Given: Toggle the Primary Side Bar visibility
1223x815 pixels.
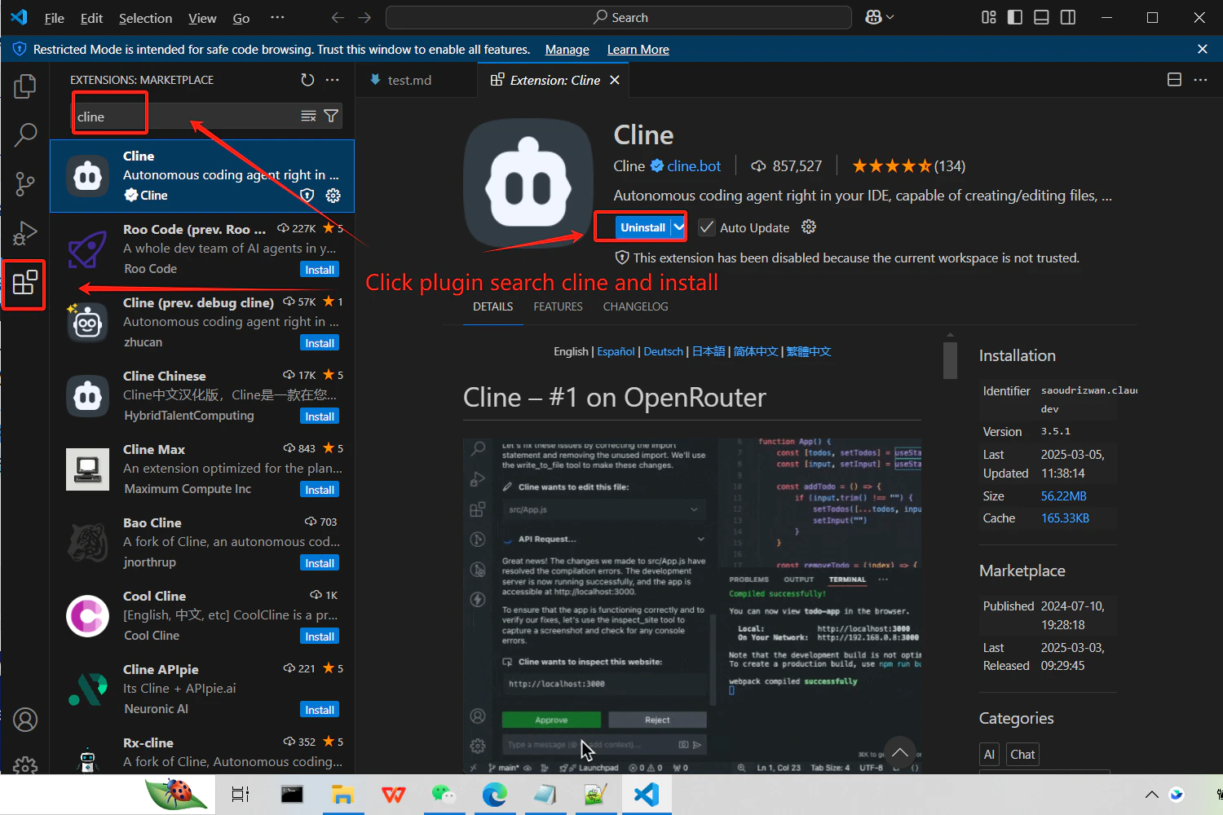Looking at the screenshot, I should [1014, 17].
